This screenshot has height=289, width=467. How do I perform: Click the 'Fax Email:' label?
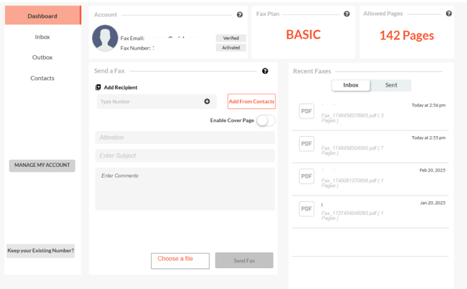[x=132, y=38]
